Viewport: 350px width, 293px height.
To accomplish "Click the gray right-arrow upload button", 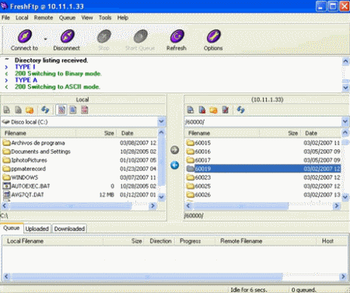I will [174, 150].
